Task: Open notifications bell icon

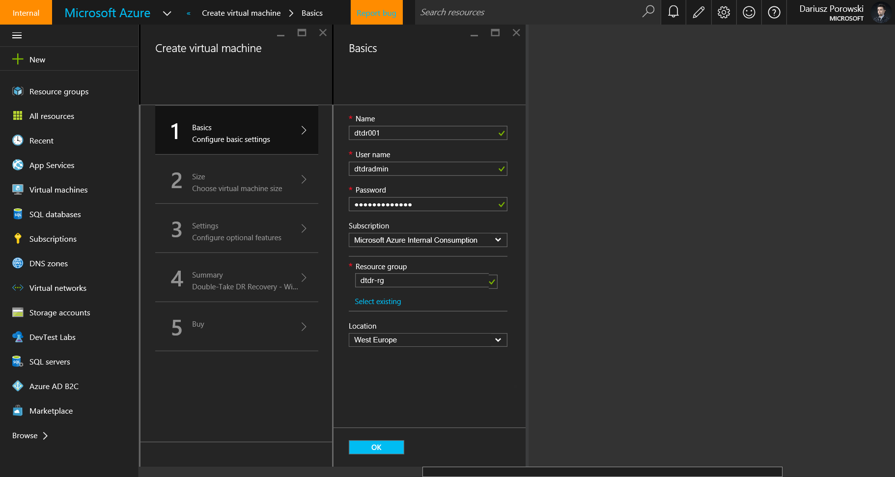Action: click(x=673, y=12)
